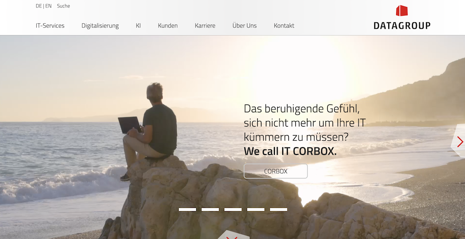Switch the language to EN
The image size is (465, 239).
[48, 6]
